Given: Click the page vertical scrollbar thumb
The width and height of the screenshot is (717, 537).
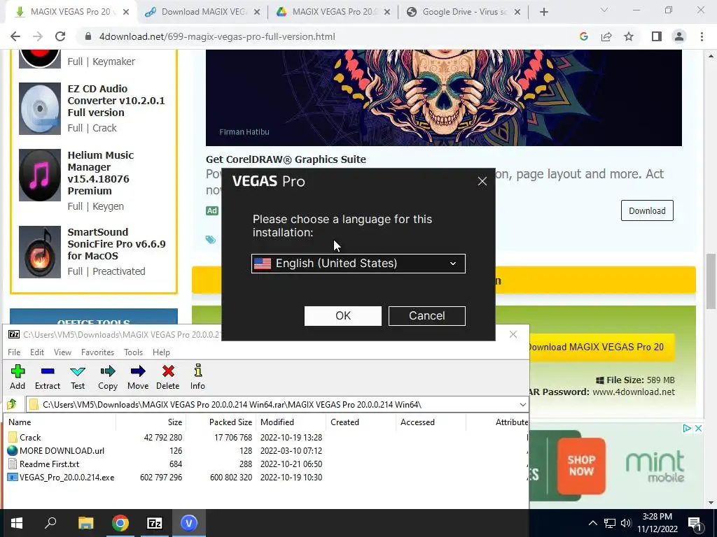Looking at the screenshot, I should coord(711,281).
